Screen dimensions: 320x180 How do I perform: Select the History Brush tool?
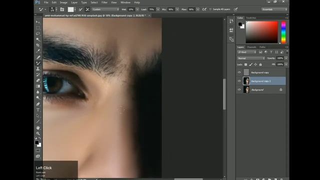click(x=38, y=74)
